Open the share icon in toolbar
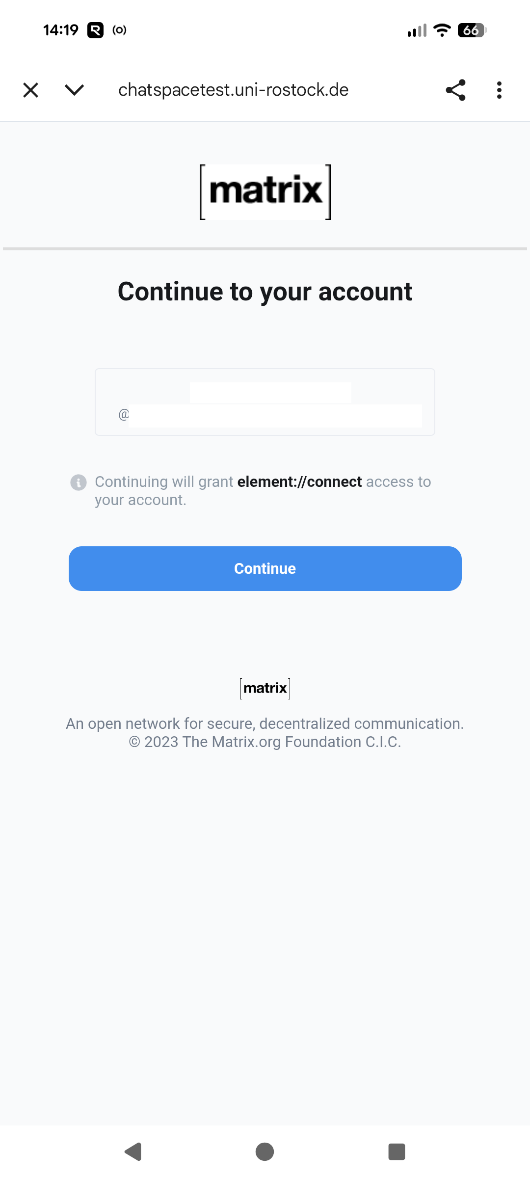Viewport: 530px width, 1178px height. (455, 90)
